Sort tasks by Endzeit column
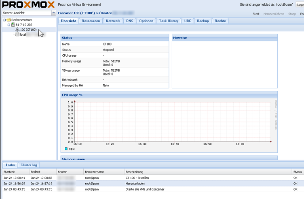The height and width of the screenshot is (199, 304). [x=43, y=172]
